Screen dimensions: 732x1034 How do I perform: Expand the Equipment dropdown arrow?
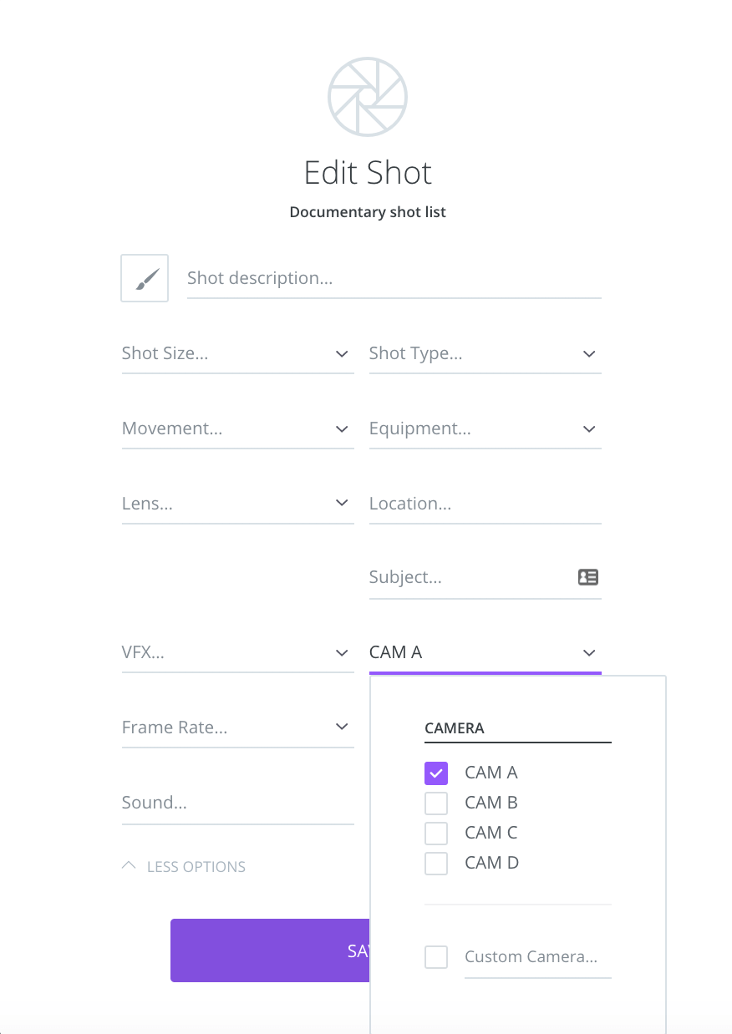coord(589,429)
